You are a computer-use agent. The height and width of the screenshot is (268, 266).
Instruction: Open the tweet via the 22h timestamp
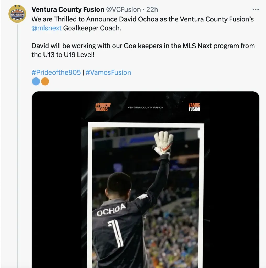pyautogui.click(x=152, y=9)
